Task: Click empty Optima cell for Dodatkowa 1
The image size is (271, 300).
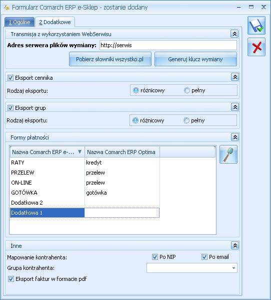Action: (x=122, y=213)
